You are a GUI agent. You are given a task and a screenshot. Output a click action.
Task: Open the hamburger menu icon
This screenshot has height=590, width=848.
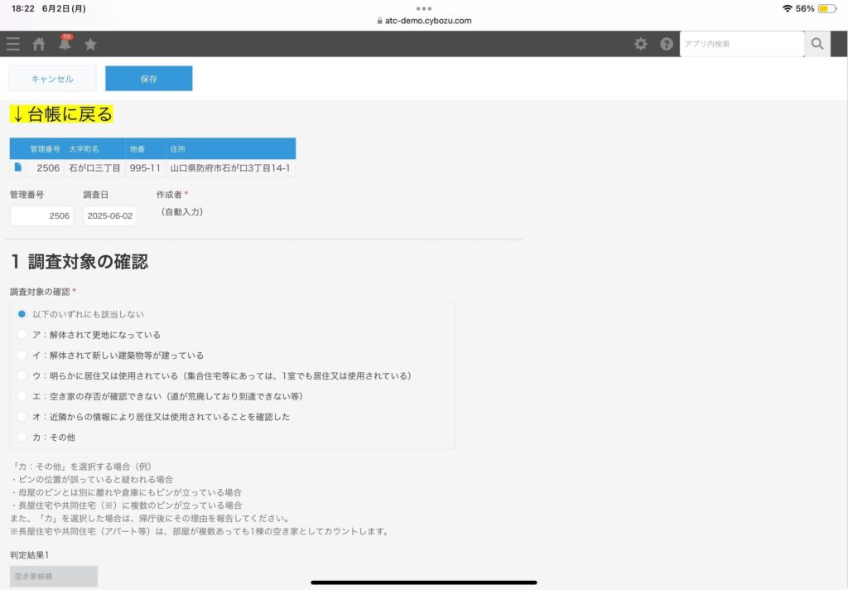coord(13,44)
